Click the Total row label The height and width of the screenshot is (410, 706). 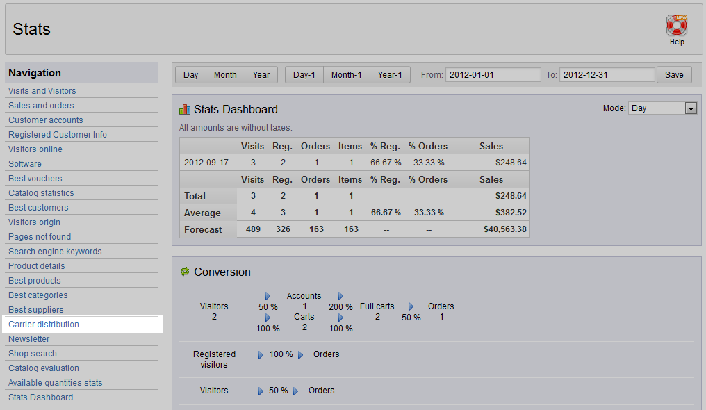[x=195, y=196]
